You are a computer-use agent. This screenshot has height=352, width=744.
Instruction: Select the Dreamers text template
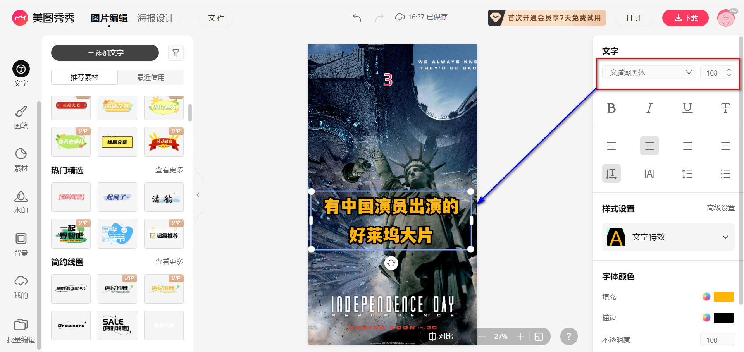71,325
